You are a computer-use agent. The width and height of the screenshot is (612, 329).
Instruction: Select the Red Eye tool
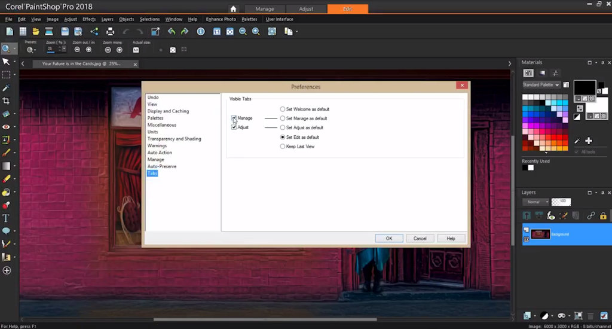pos(6,127)
